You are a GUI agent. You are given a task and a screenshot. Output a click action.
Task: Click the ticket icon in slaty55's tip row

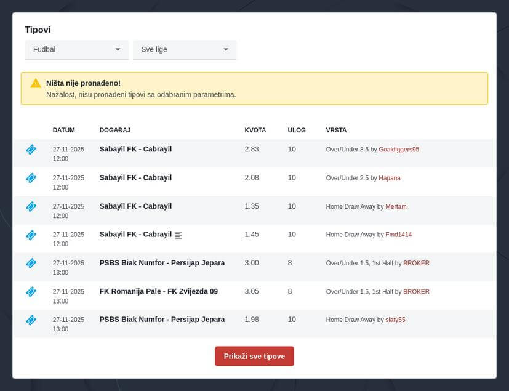tap(31, 320)
